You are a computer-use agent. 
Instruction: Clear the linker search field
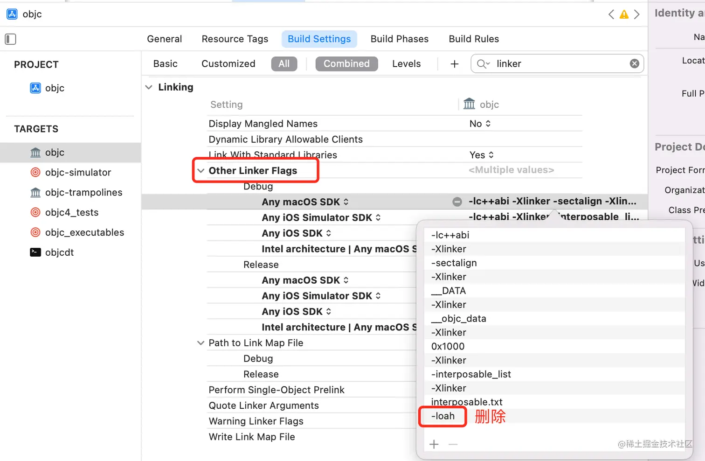tap(635, 63)
